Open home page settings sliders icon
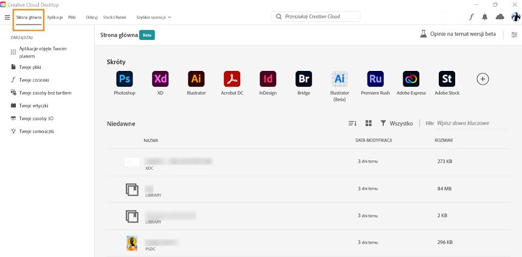522x257 pixels. coord(514,35)
